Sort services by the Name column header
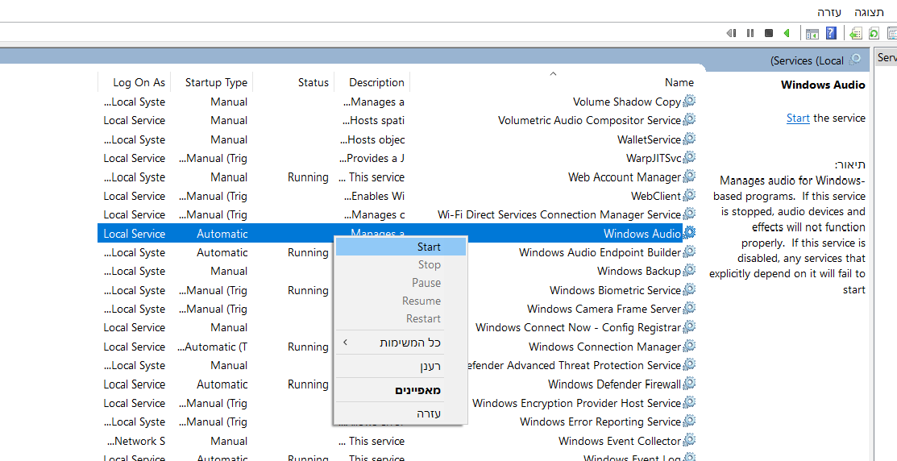This screenshot has height=461, width=897. [x=679, y=82]
